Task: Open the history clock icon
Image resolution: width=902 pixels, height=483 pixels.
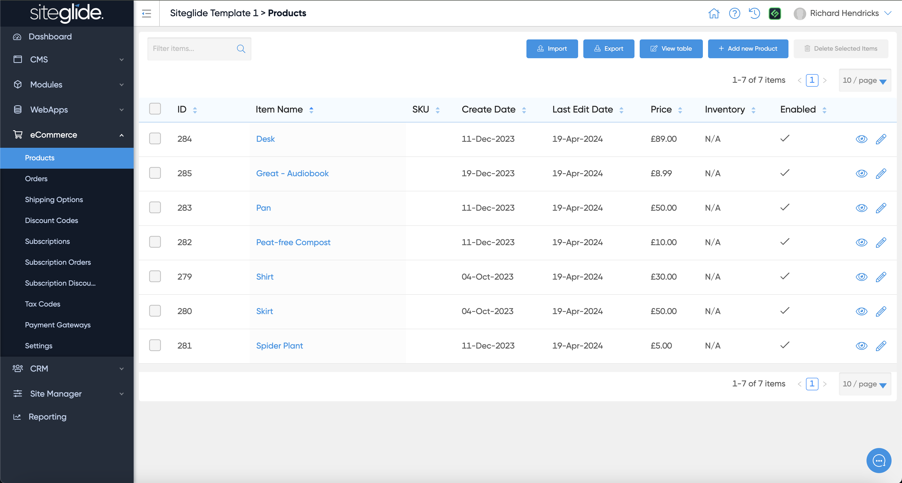Action: pyautogui.click(x=754, y=13)
